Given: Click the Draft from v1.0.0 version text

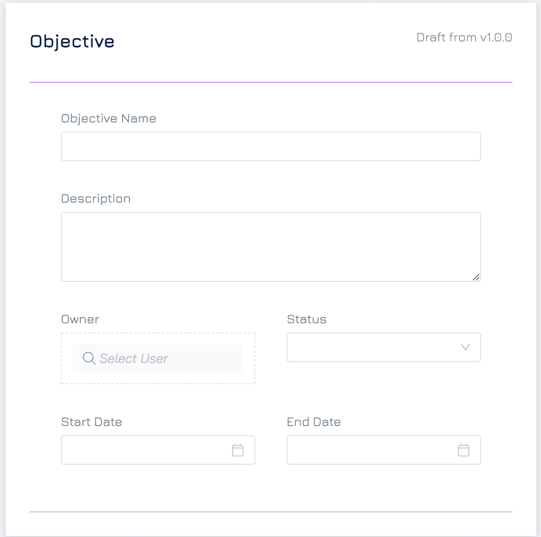Looking at the screenshot, I should 464,37.
